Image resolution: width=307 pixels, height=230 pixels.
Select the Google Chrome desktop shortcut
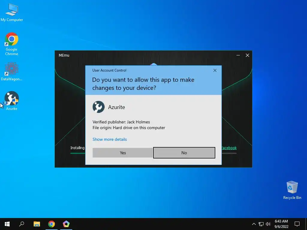(x=12, y=44)
